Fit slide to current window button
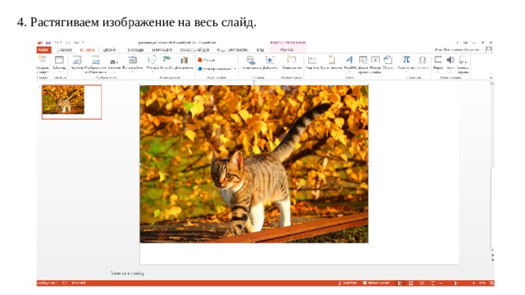 [491, 284]
